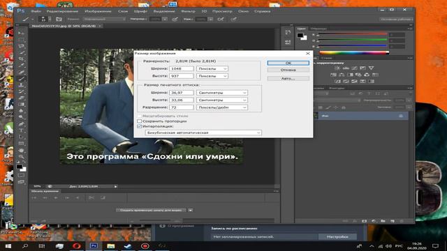
Task: Toggle the brush panel button in options bar
Action: (x=59, y=19)
